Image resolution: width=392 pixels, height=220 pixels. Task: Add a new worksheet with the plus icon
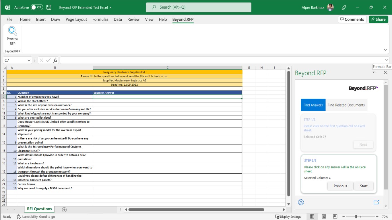tap(64, 210)
